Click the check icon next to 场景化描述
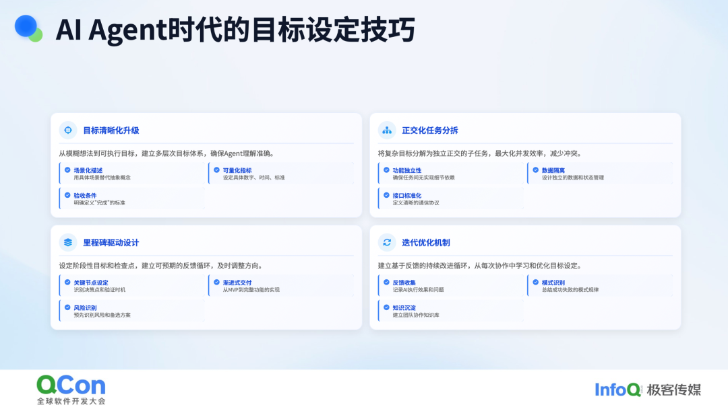 pos(68,170)
